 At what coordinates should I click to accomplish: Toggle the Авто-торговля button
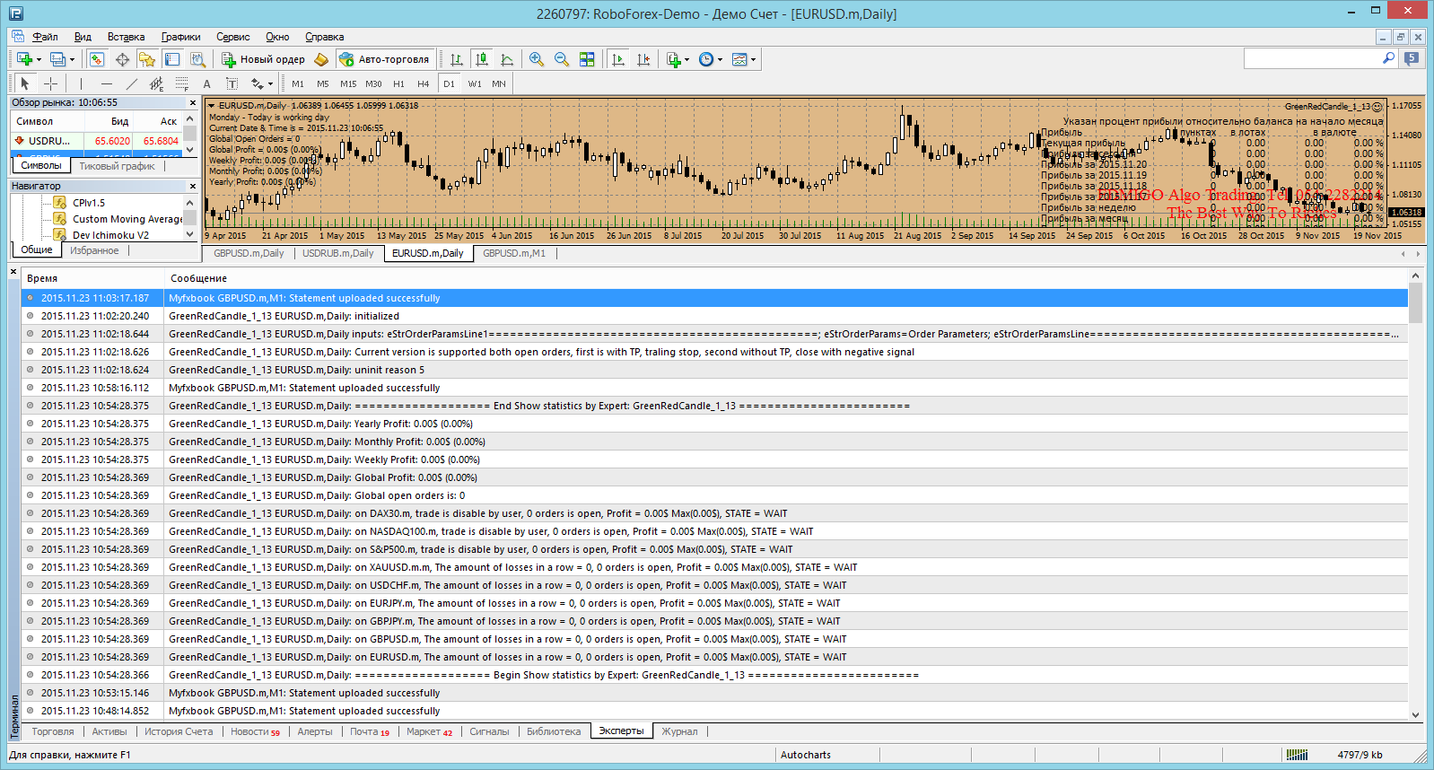click(385, 59)
